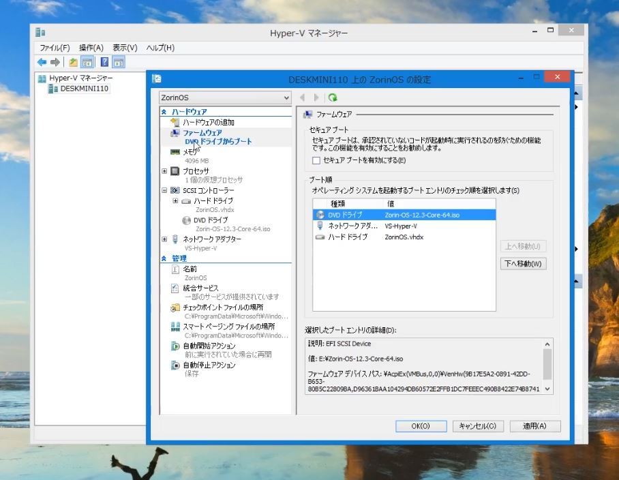Open the 操作(A) menu
Screen dimensions: 619x480
click(91, 48)
